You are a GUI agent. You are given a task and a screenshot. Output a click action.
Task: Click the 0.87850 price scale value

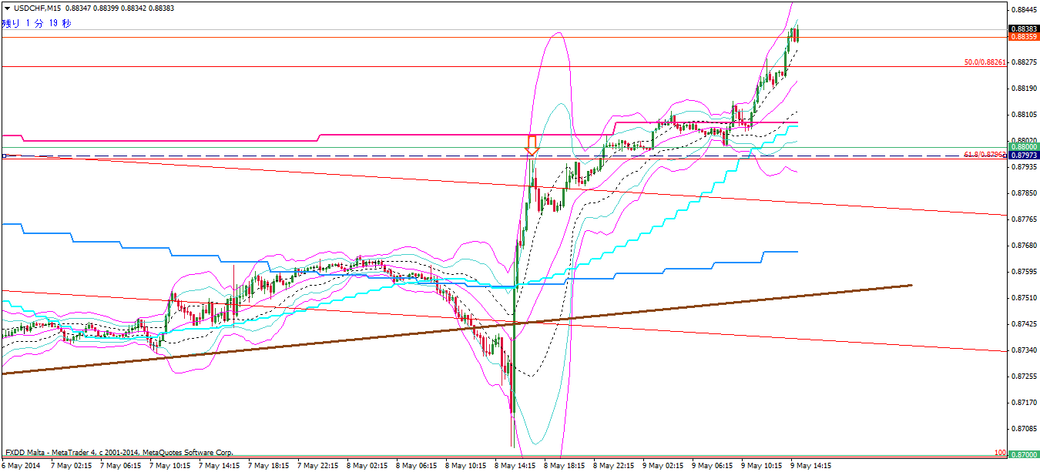tap(1023, 193)
